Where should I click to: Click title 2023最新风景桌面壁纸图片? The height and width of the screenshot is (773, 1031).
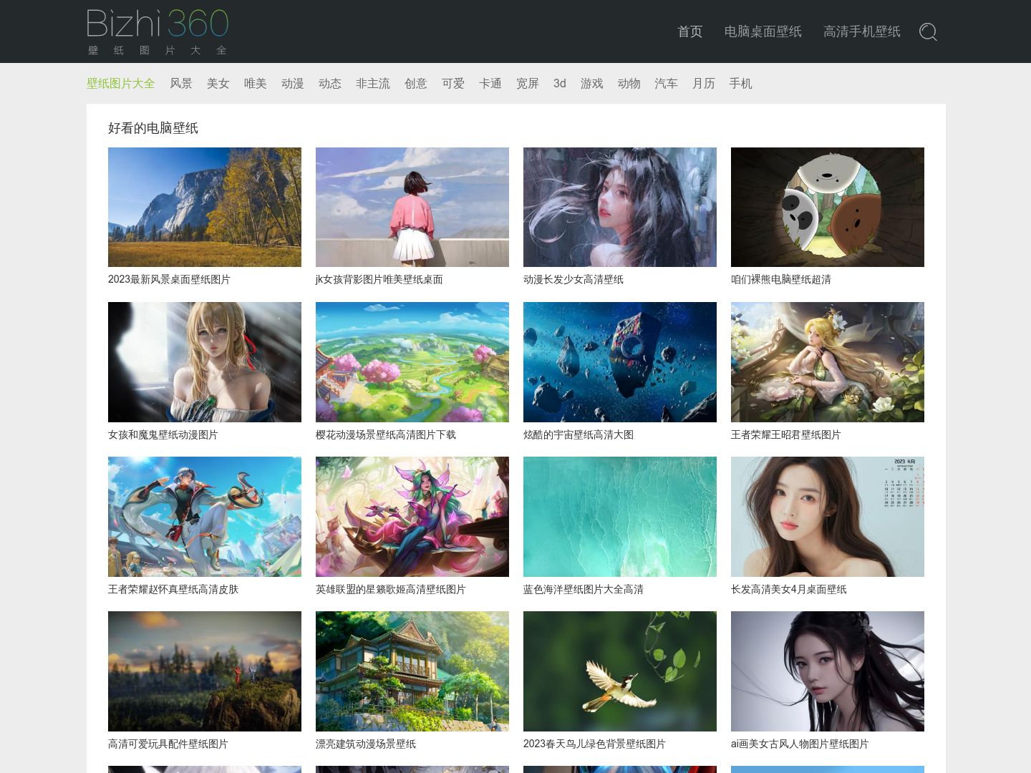point(169,279)
